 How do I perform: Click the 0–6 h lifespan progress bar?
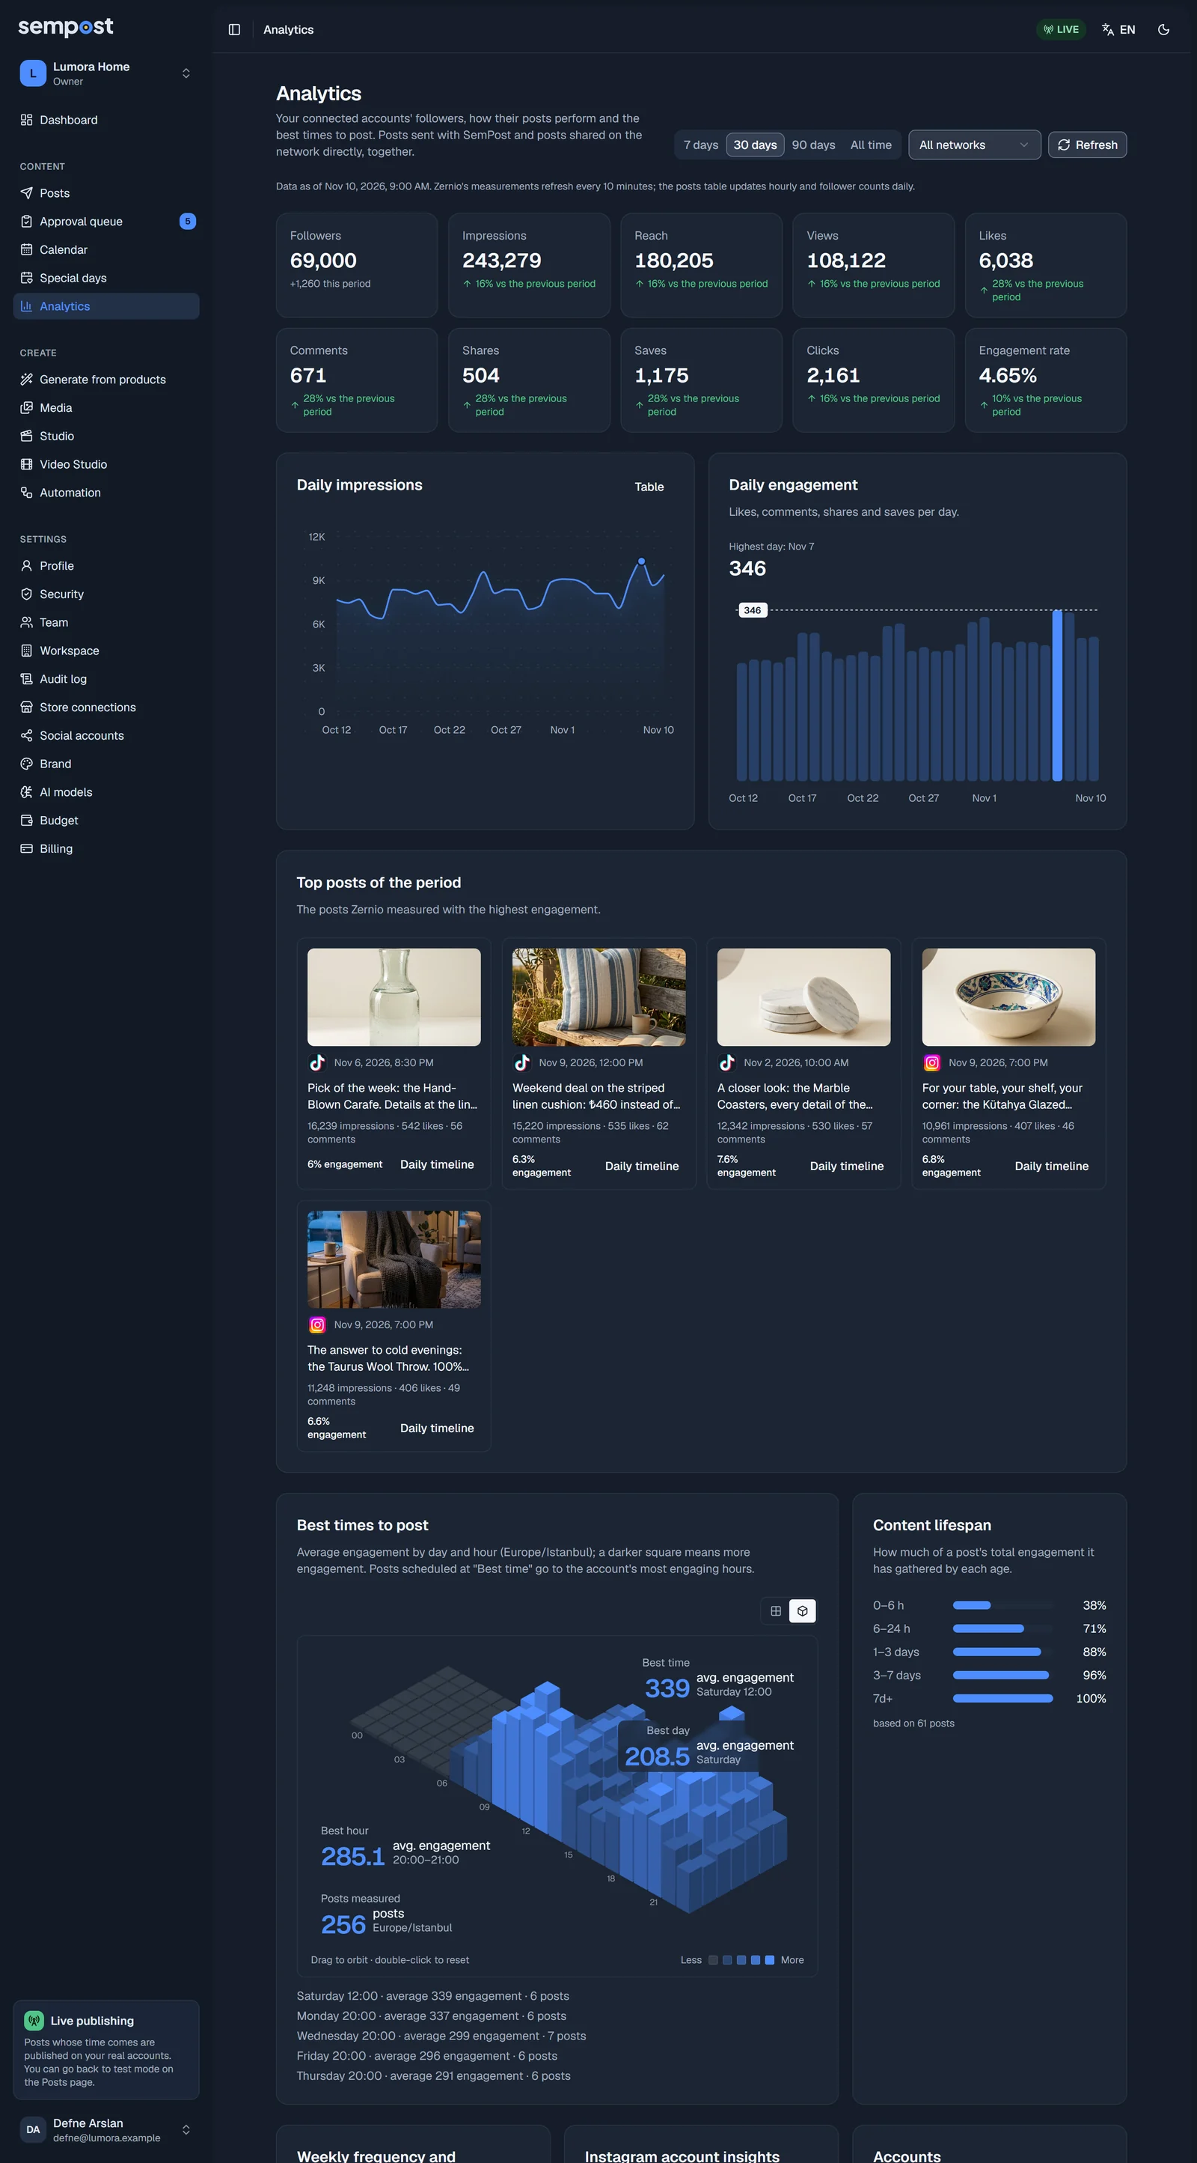click(x=1002, y=1605)
